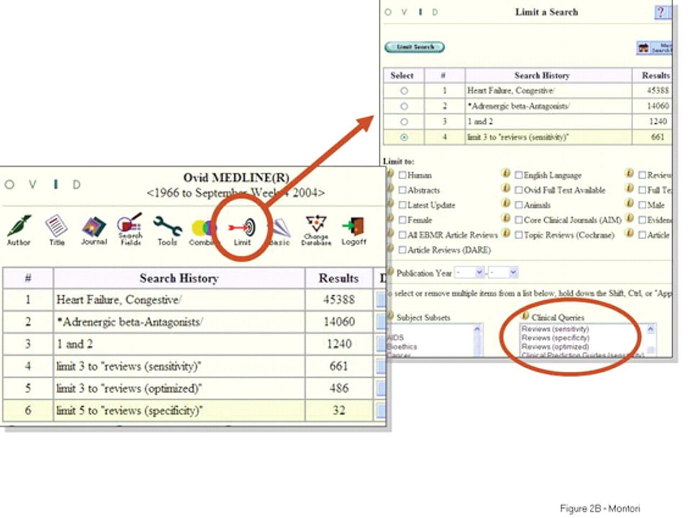This screenshot has width=691, height=518.
Task: Select Bioethics in Subject Subsets list
Action: (x=402, y=346)
